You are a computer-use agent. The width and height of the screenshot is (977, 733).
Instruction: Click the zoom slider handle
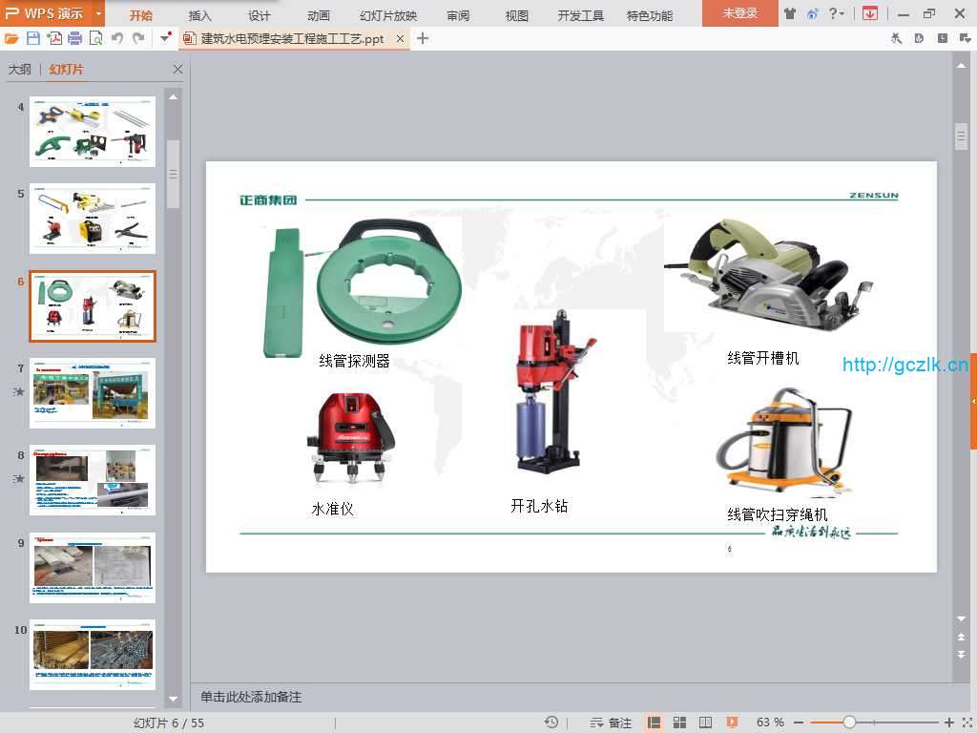(849, 723)
